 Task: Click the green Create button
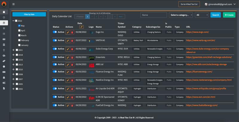pyautogui.click(x=229, y=15)
